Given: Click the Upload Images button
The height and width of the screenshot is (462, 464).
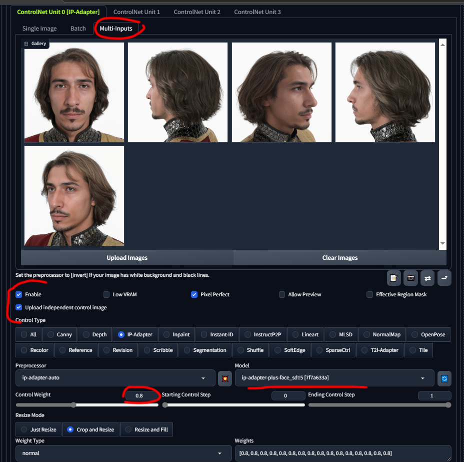Looking at the screenshot, I should point(127,258).
